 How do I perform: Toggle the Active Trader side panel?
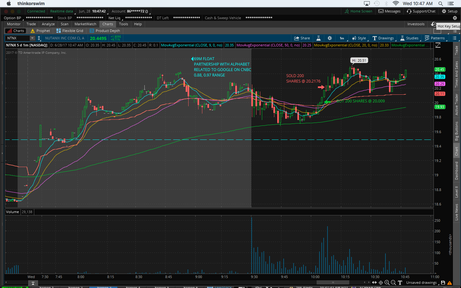coord(457,104)
